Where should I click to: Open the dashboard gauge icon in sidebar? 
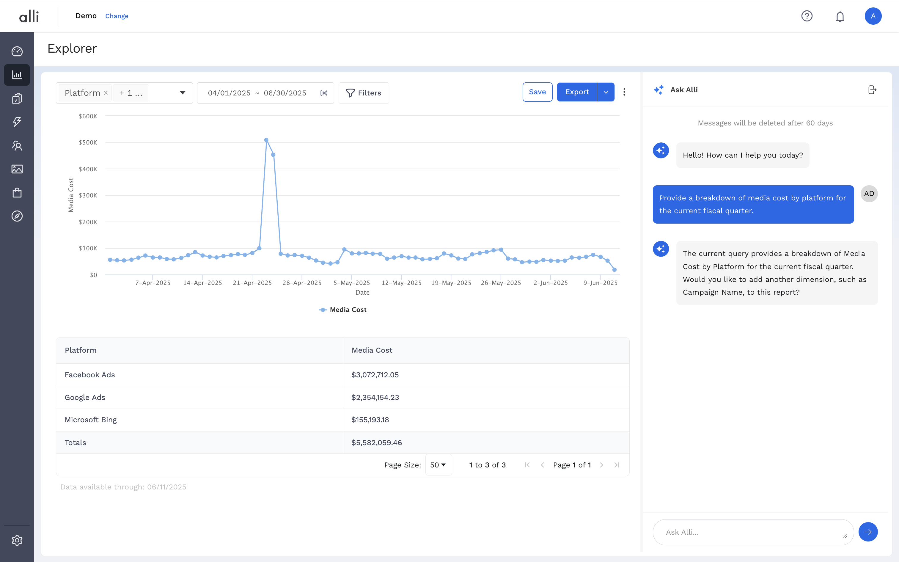point(17,51)
